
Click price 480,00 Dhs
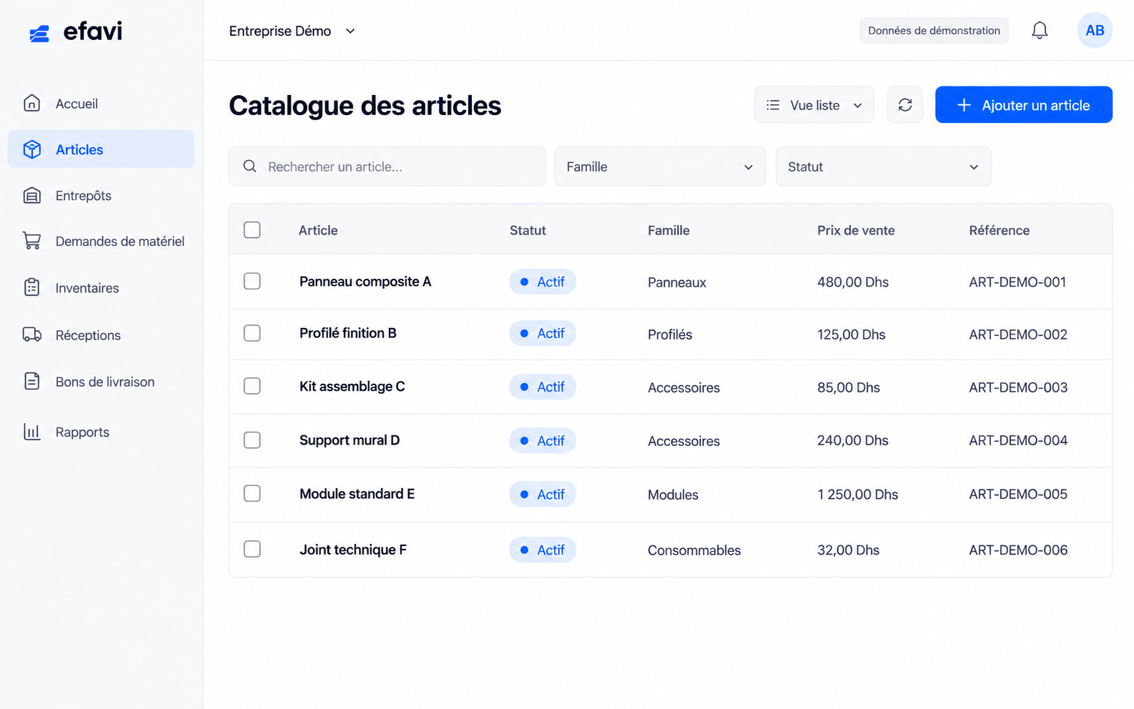click(853, 282)
